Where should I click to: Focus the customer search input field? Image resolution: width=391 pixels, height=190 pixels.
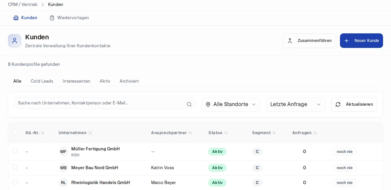point(104,103)
